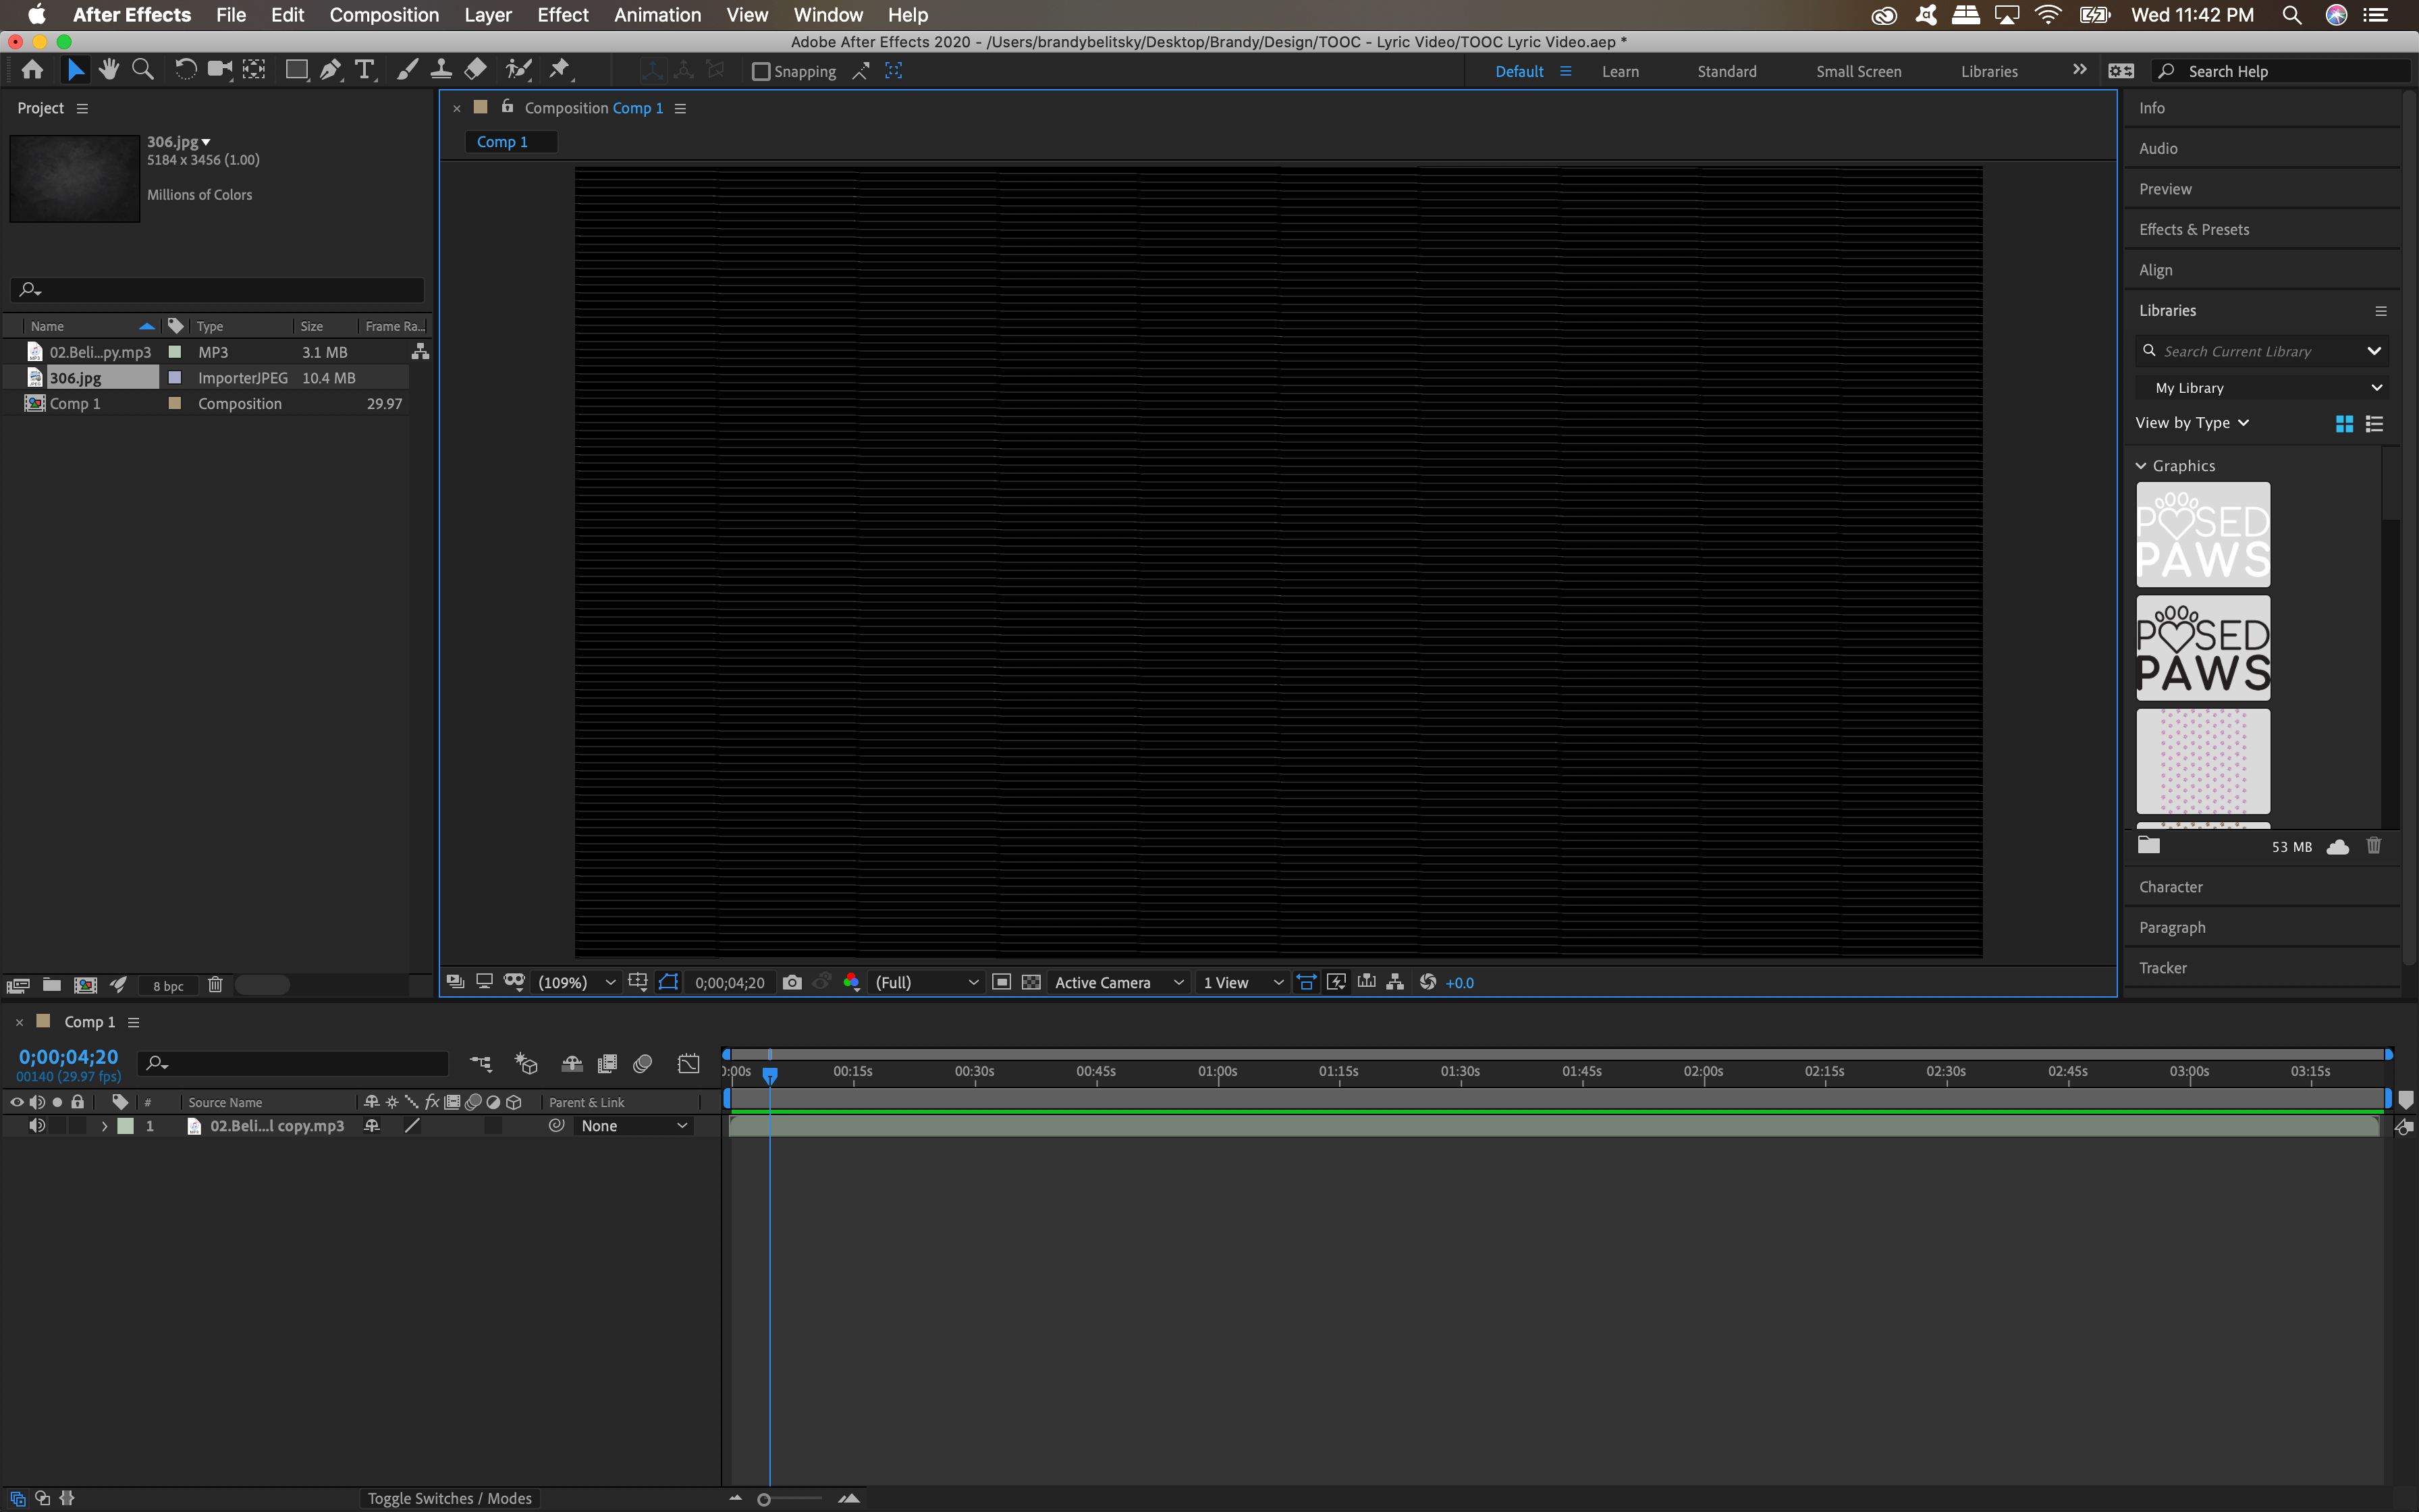Open the Composition menu
Image resolution: width=2419 pixels, height=1512 pixels.
click(x=384, y=15)
